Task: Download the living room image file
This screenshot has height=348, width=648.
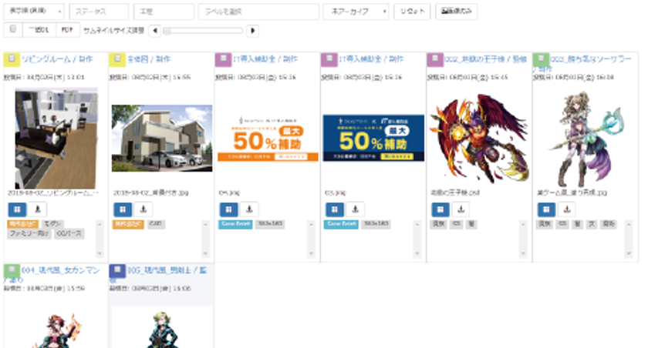Action: (x=38, y=209)
